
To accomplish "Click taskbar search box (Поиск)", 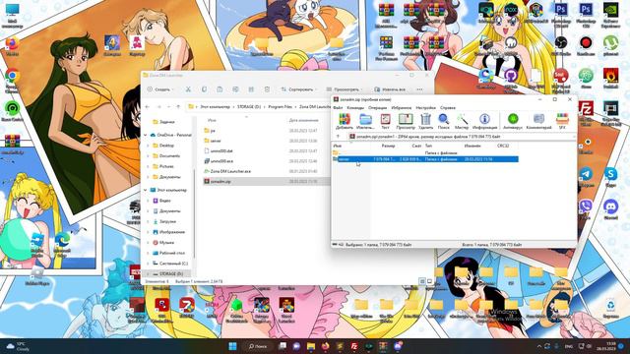I will (x=258, y=346).
